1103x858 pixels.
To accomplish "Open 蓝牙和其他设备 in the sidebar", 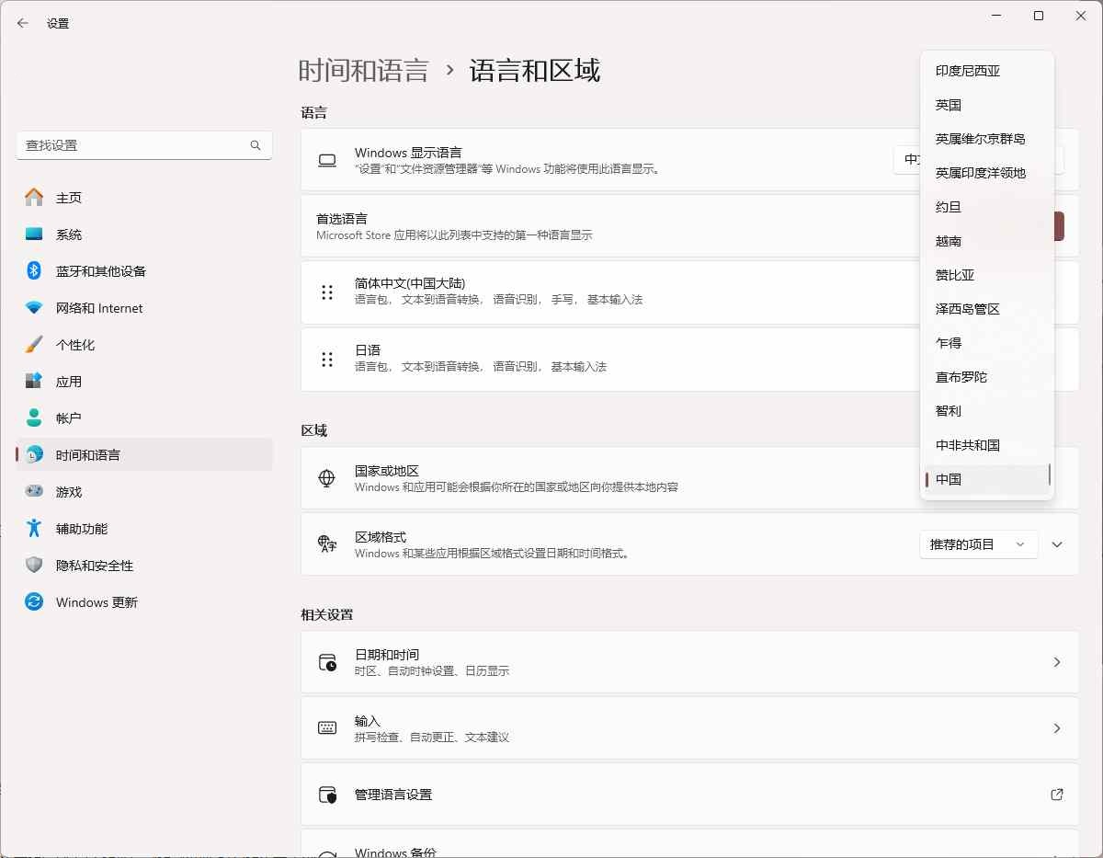I will coord(144,271).
